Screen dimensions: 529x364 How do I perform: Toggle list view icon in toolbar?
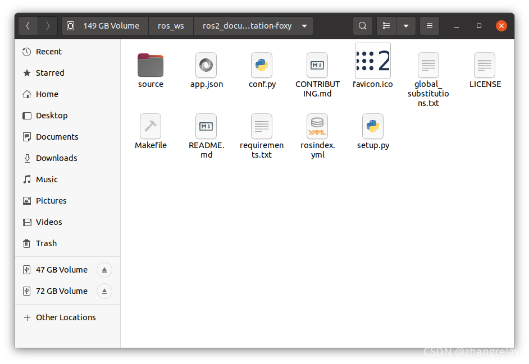pos(386,26)
